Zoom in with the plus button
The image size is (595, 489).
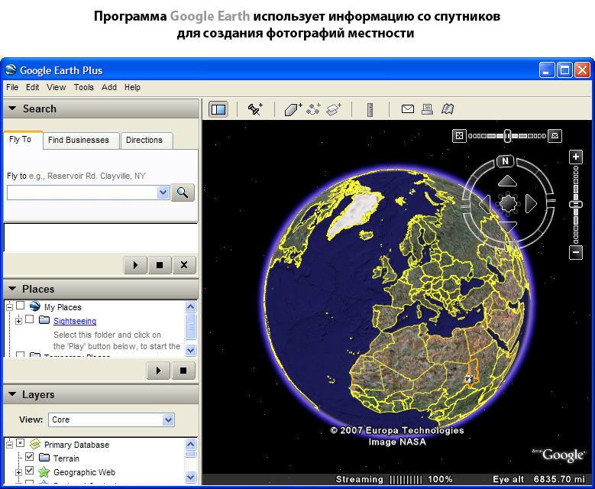tap(576, 157)
